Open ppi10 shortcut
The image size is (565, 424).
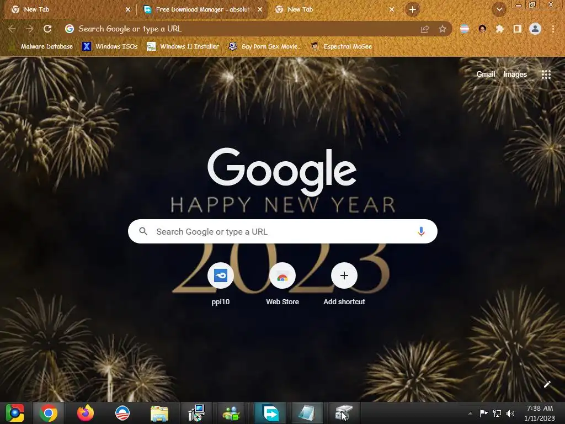[x=221, y=284]
